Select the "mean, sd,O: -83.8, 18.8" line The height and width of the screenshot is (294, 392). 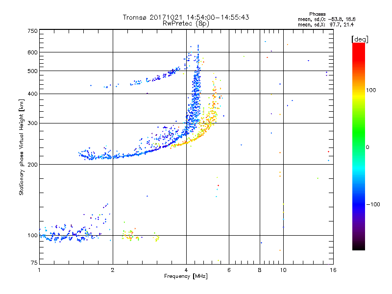(x=326, y=20)
